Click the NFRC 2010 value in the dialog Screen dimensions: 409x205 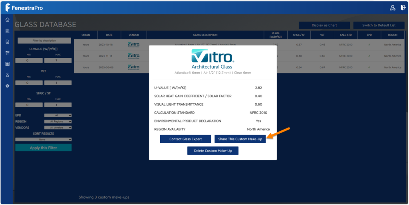[x=258, y=113]
